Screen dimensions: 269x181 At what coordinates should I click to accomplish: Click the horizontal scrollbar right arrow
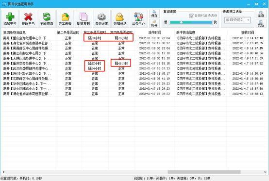click(x=265, y=172)
